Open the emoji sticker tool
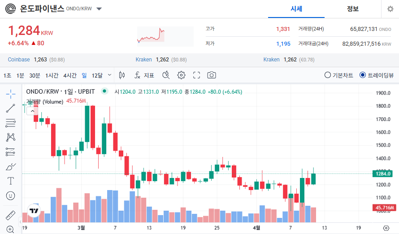 [10, 196]
